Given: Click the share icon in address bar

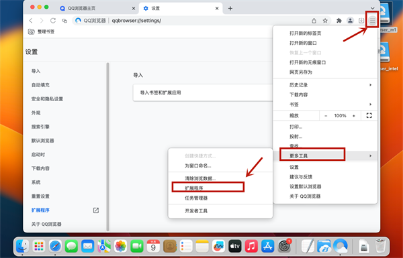Looking at the screenshot, I should pos(314,21).
